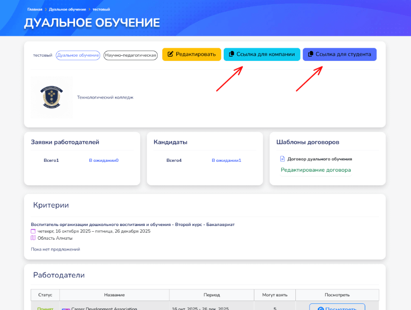The height and width of the screenshot is (310, 411).
Task: Click the college emblem logo
Action: [51, 97]
